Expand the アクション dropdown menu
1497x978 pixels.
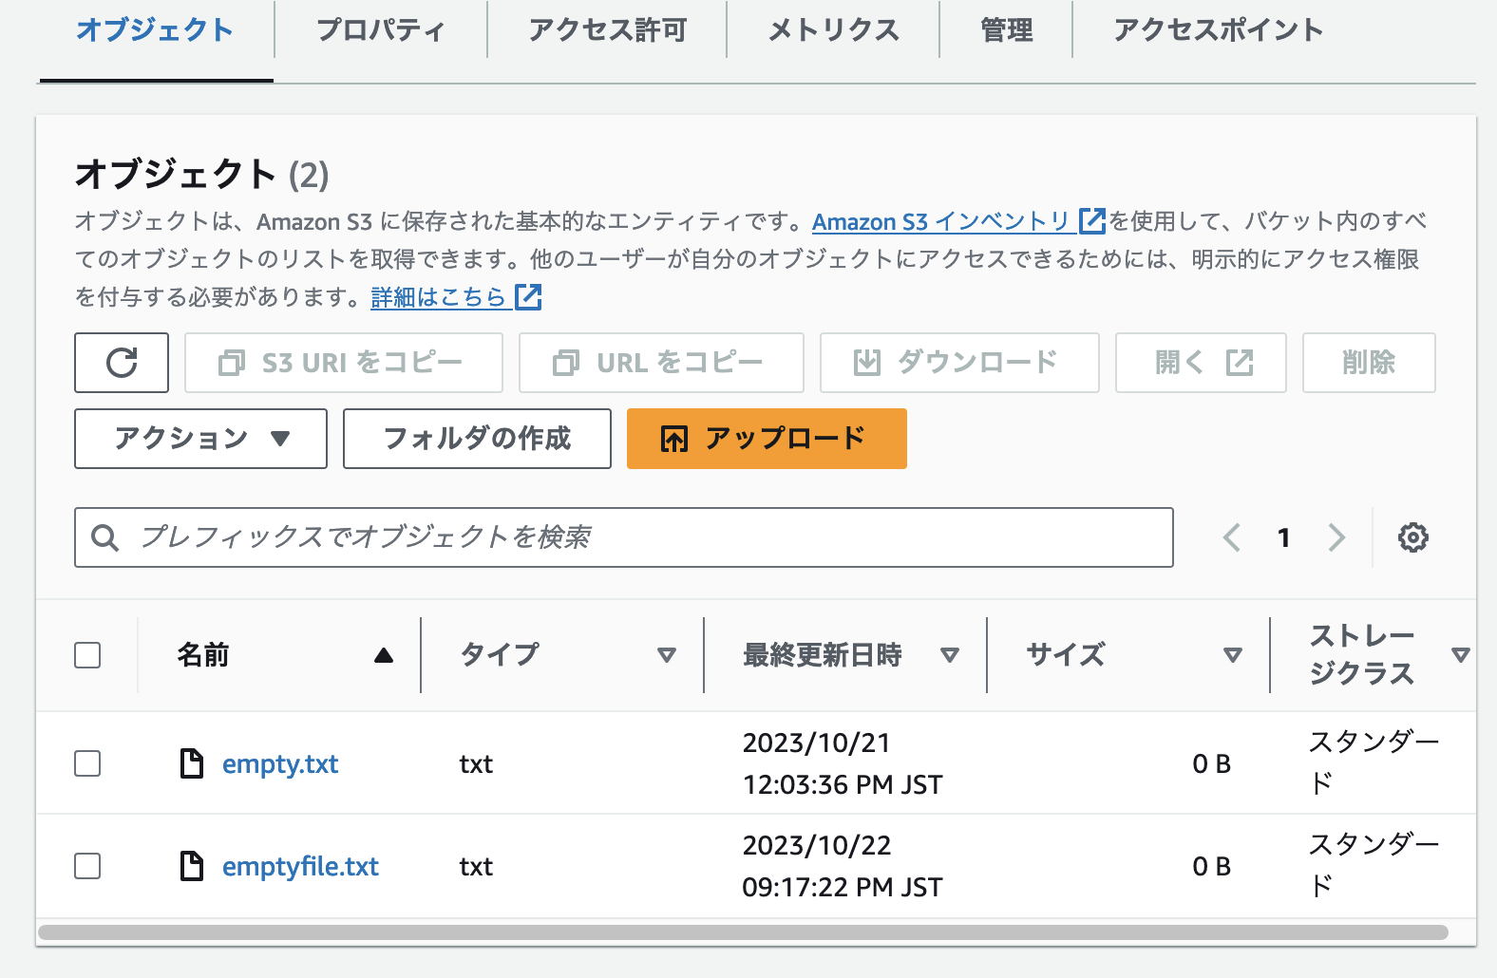tap(200, 439)
